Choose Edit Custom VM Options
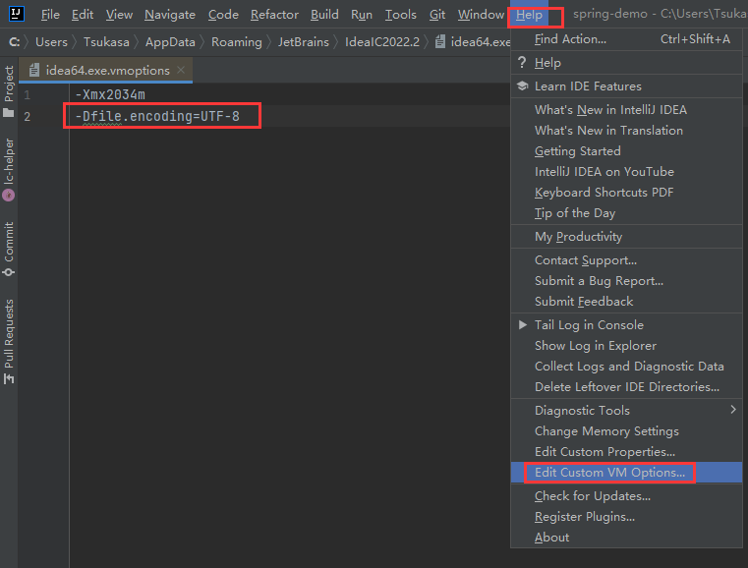This screenshot has width=748, height=568. (x=626, y=472)
